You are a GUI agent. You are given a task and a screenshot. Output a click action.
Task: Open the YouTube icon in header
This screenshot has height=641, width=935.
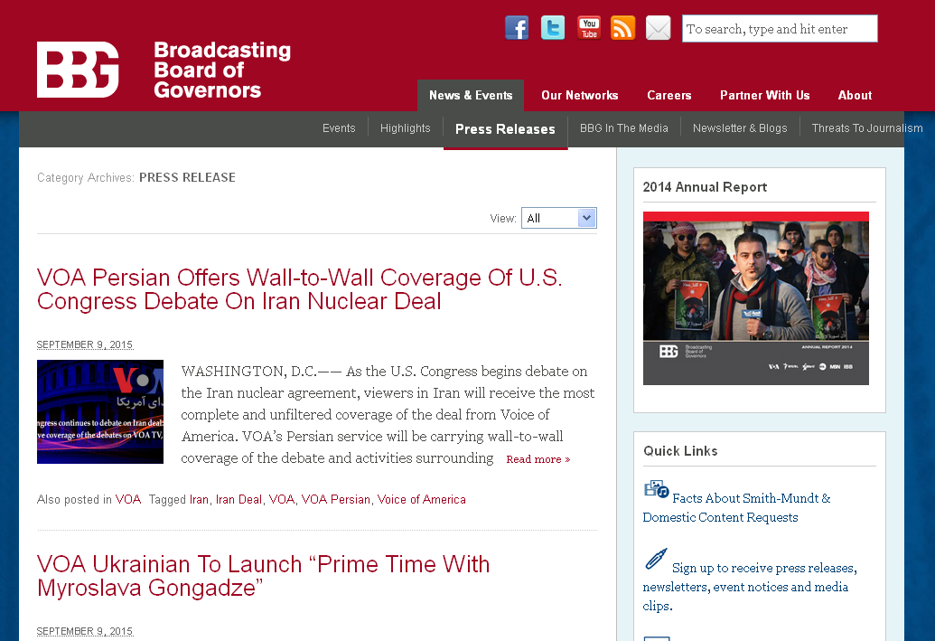[x=588, y=28]
